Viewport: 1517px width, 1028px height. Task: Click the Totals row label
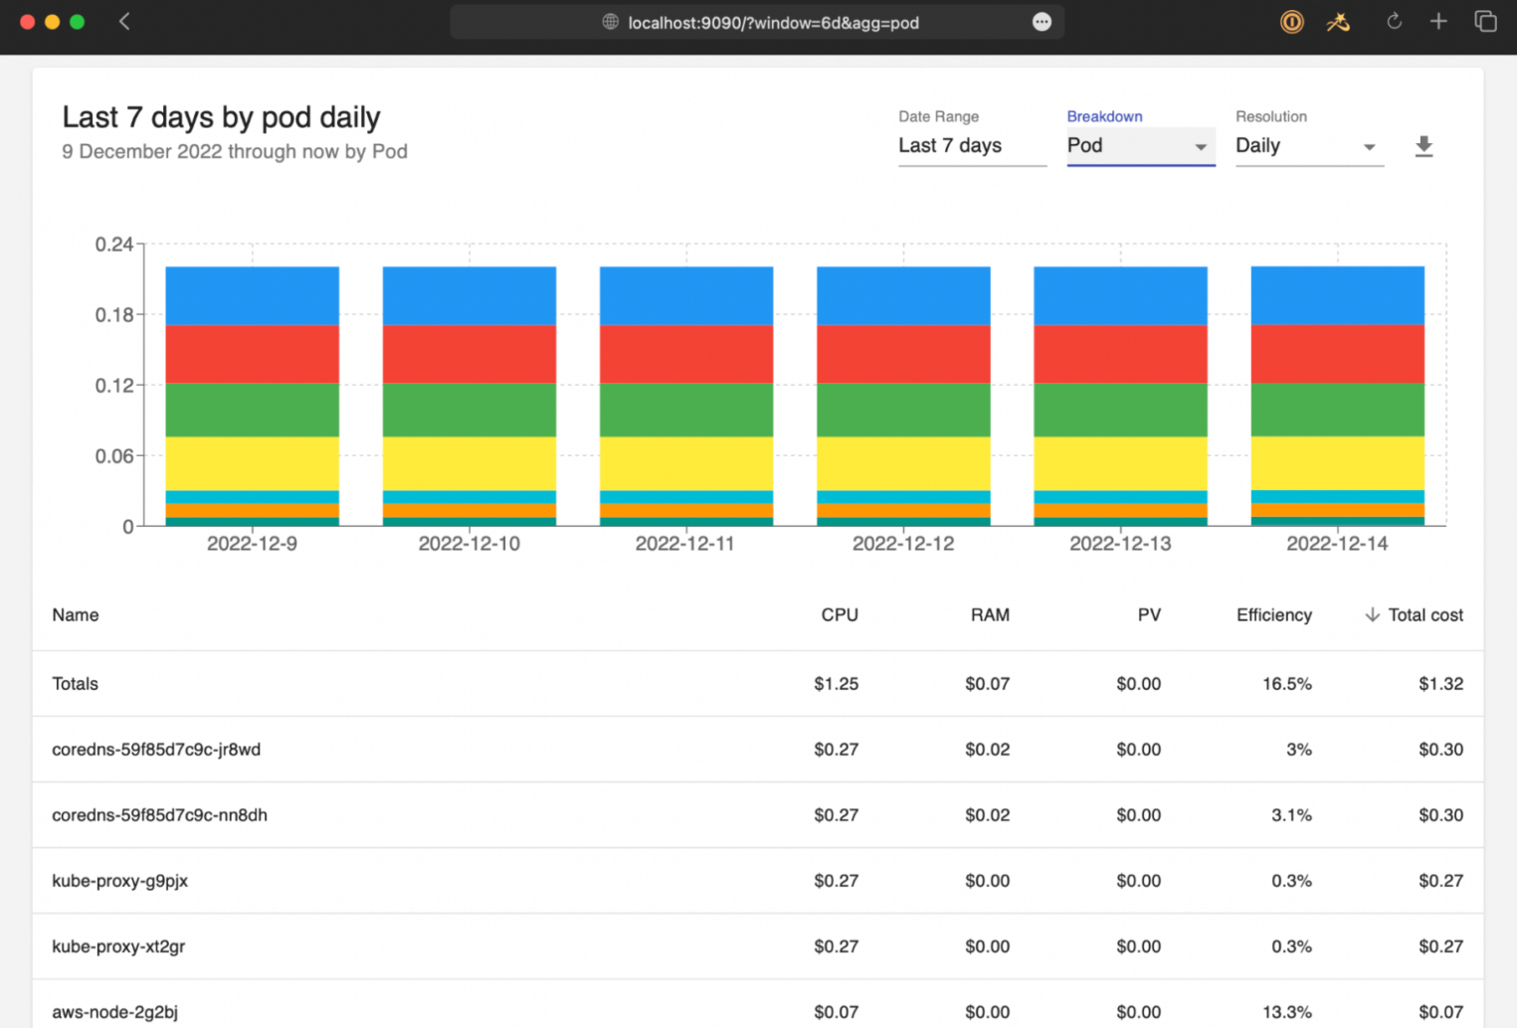pos(75,683)
